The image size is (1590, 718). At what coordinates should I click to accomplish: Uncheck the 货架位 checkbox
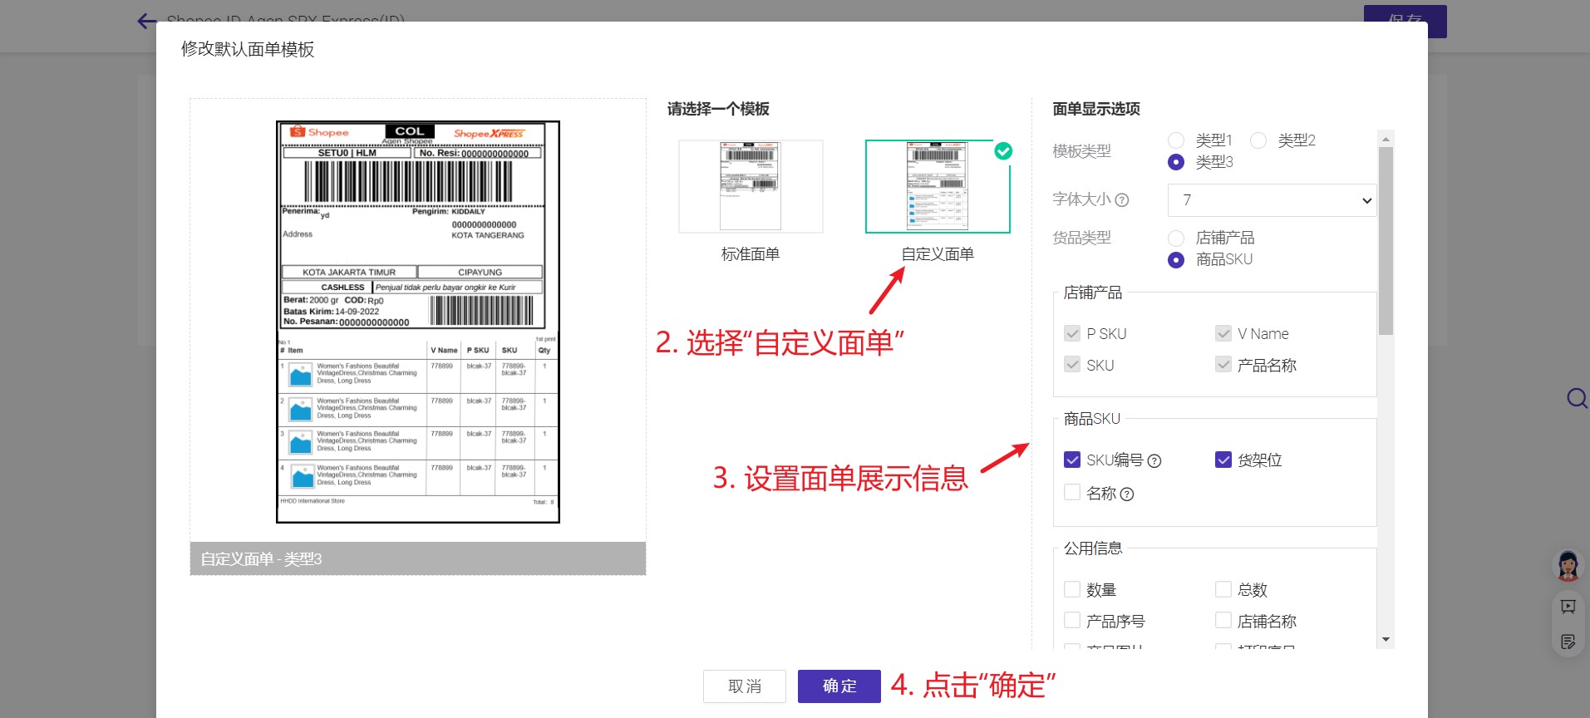coord(1223,460)
